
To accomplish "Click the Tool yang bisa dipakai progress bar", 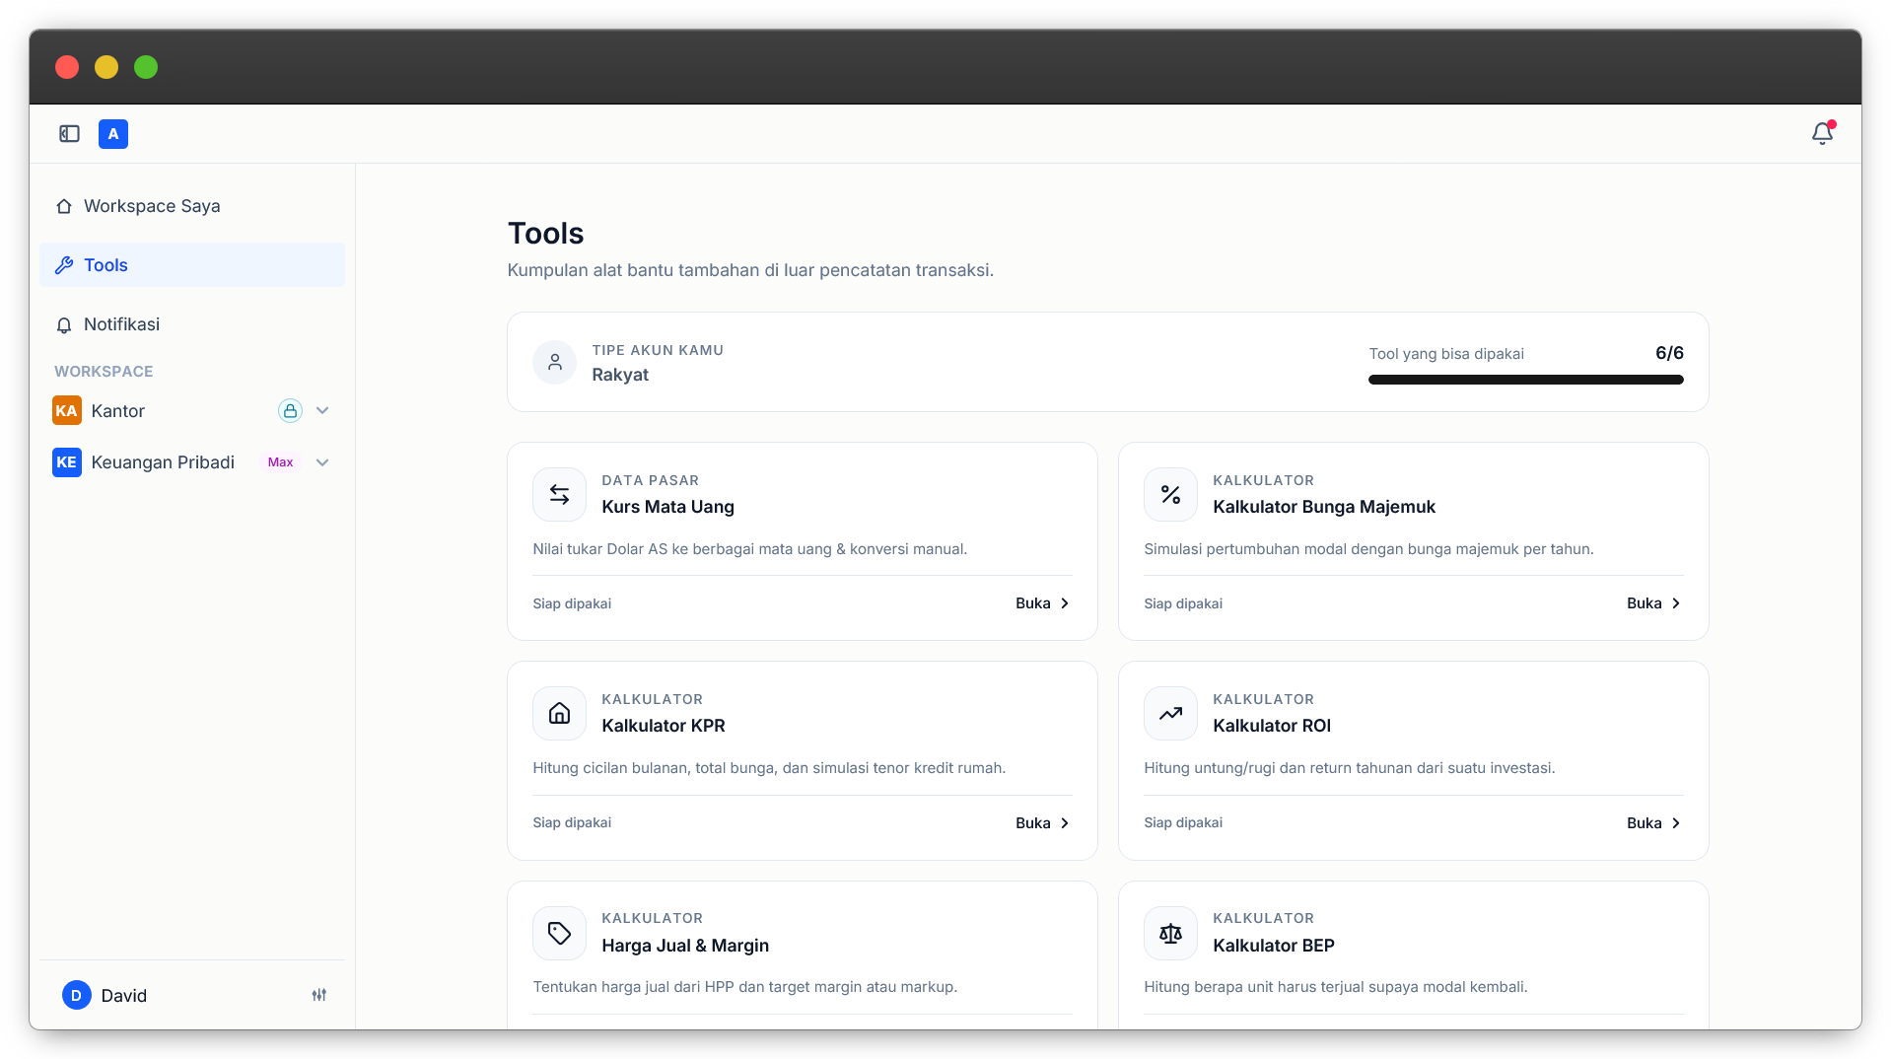I will (x=1526, y=380).
